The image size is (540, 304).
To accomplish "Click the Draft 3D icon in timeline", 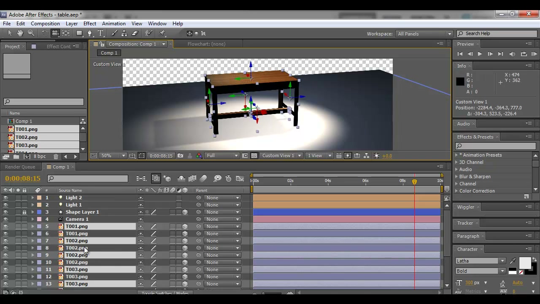I will click(167, 179).
